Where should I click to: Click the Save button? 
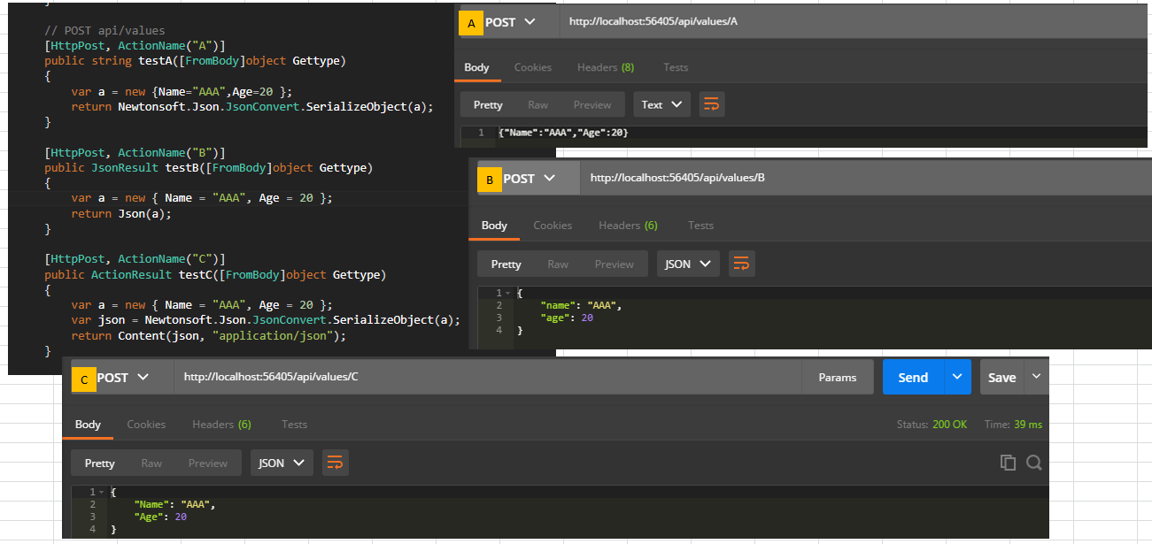click(x=1001, y=377)
